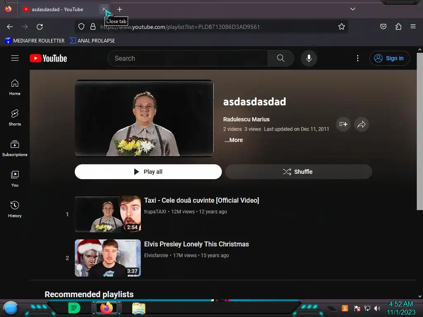Click the Elvis Presley video thumbnail
Viewport: 423px width, 317px height.
(108, 258)
